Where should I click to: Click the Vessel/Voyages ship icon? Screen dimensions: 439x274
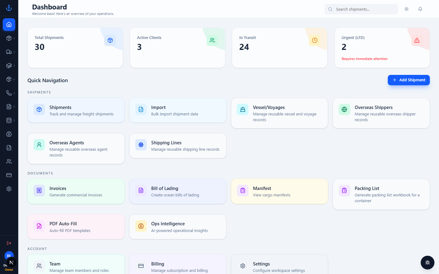click(x=243, y=110)
